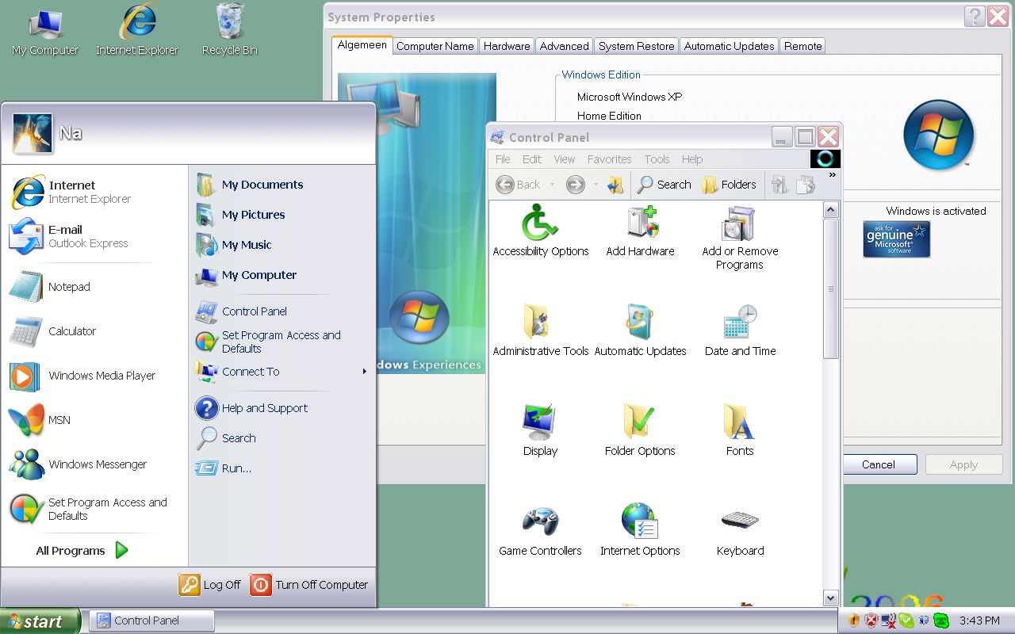Open File menu in Control Panel
This screenshot has height=634, width=1015.
pos(503,159)
